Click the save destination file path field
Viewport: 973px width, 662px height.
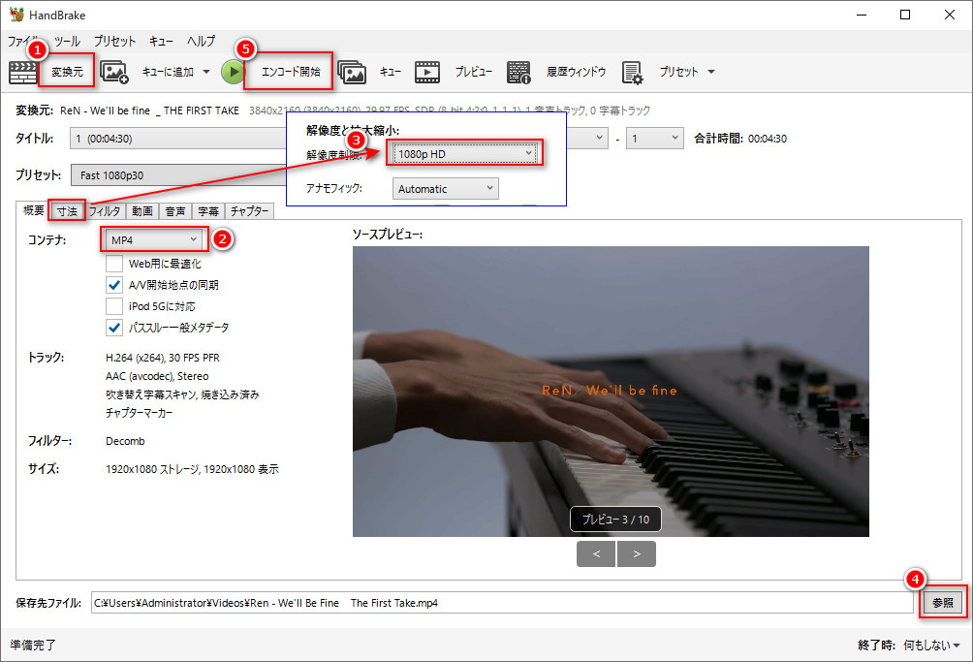(x=501, y=603)
